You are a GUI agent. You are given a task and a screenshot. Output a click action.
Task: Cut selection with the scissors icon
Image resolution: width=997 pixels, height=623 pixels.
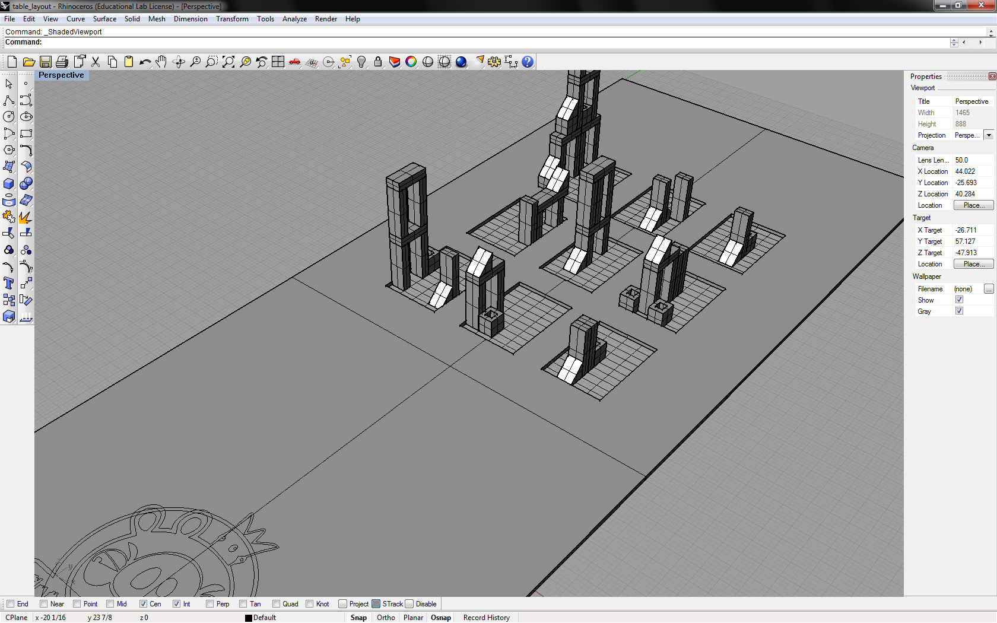pos(96,62)
